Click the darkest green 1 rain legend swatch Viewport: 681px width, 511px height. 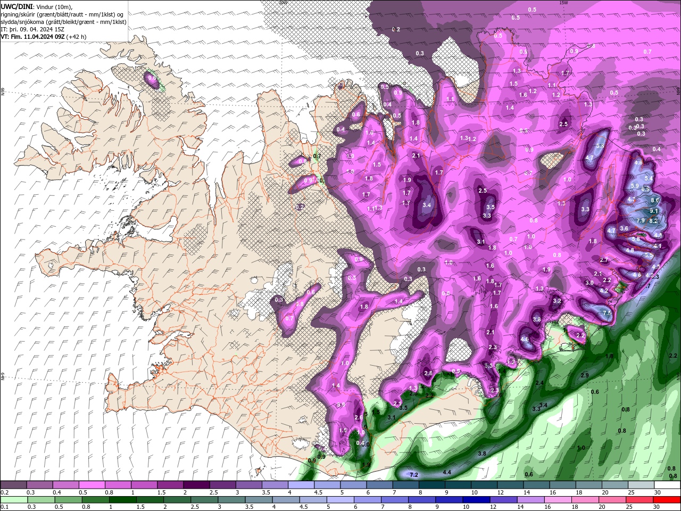[x=123, y=500]
